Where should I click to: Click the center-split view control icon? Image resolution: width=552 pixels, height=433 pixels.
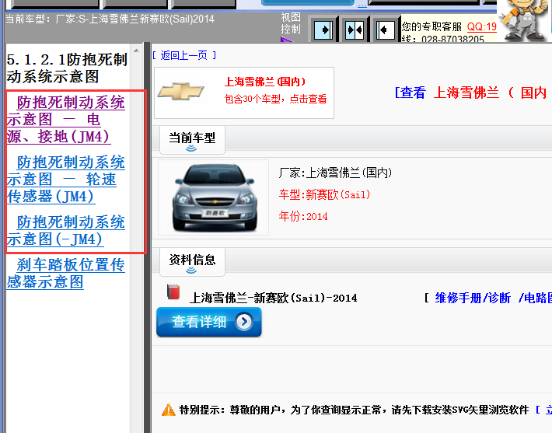[x=355, y=30]
